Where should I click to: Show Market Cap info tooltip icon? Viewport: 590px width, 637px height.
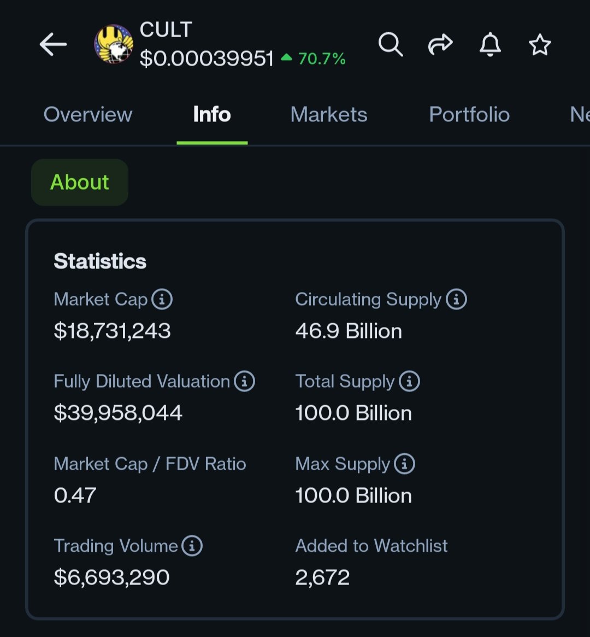pyautogui.click(x=162, y=299)
